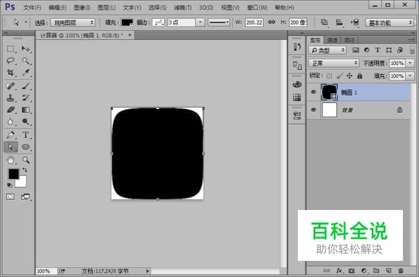Activate the Zoom tool
Viewport: 419px width, 277px height.
pos(26,160)
